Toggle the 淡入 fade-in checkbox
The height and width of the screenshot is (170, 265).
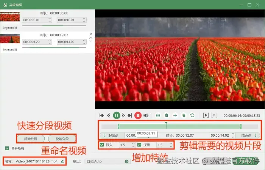[x=102, y=145]
